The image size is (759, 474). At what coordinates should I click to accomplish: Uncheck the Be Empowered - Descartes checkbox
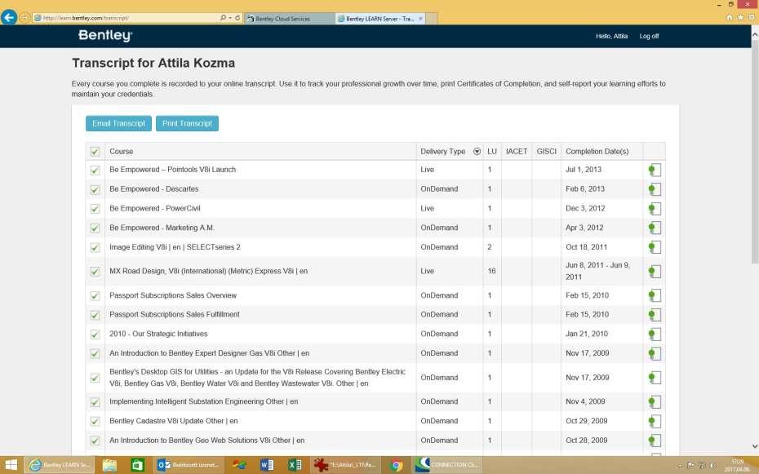pos(95,189)
